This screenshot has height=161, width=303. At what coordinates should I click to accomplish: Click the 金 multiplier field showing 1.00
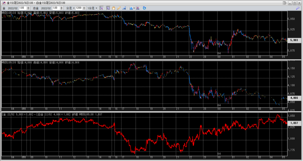point(23,8)
